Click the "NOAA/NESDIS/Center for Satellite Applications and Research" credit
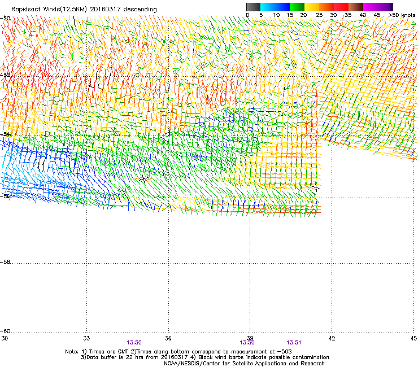Screen dimensions: 418x367 point(244,364)
